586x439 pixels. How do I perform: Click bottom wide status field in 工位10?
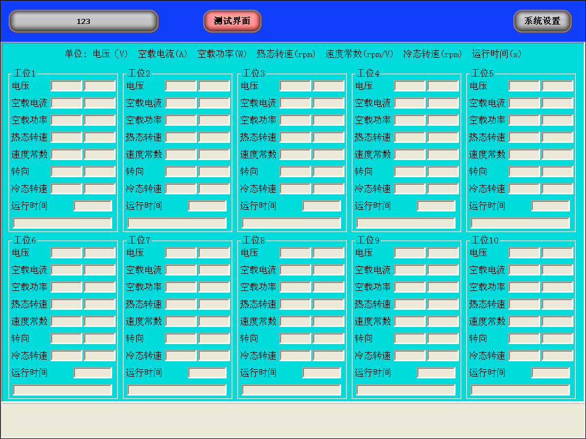point(520,390)
